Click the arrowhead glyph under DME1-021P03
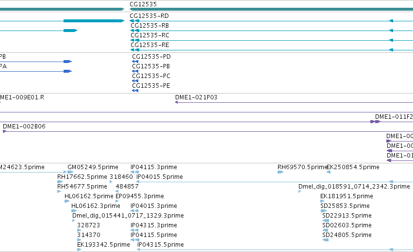The image size is (413, 252). pyautogui.click(x=177, y=102)
